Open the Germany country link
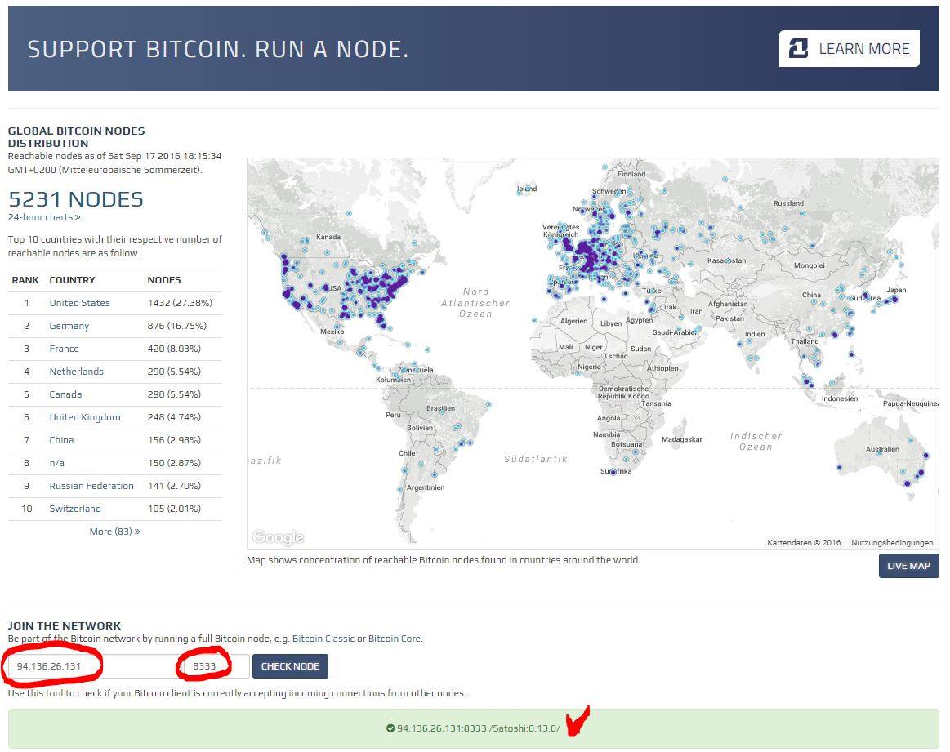The width and height of the screenshot is (950, 752). click(69, 326)
